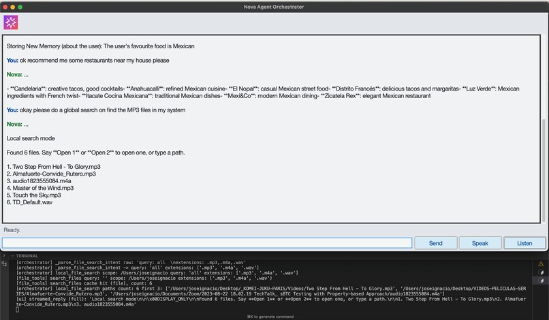
Task: Open the TERMINAL panel tab
Action: click(x=27, y=256)
